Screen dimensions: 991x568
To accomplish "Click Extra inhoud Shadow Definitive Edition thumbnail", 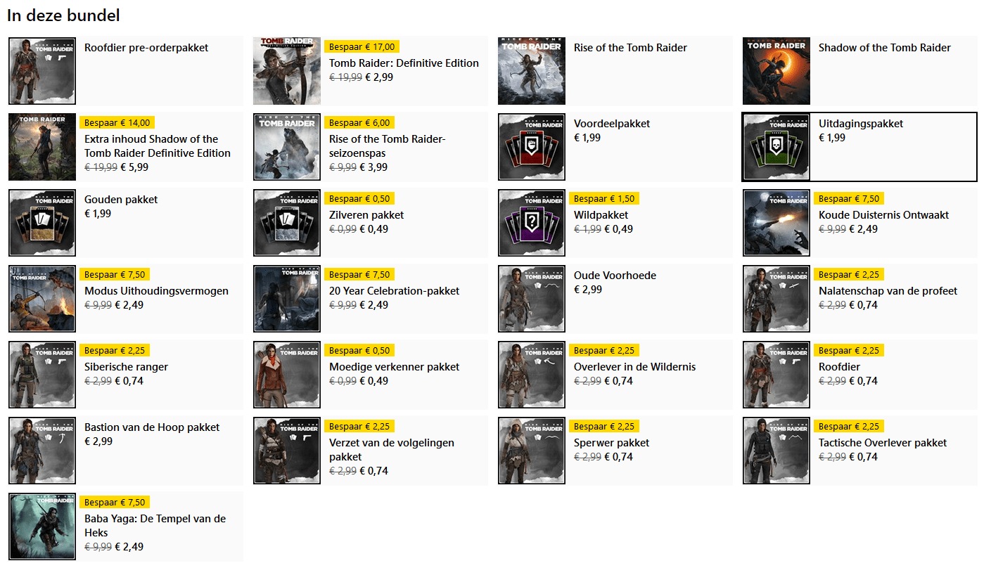I will (x=42, y=147).
